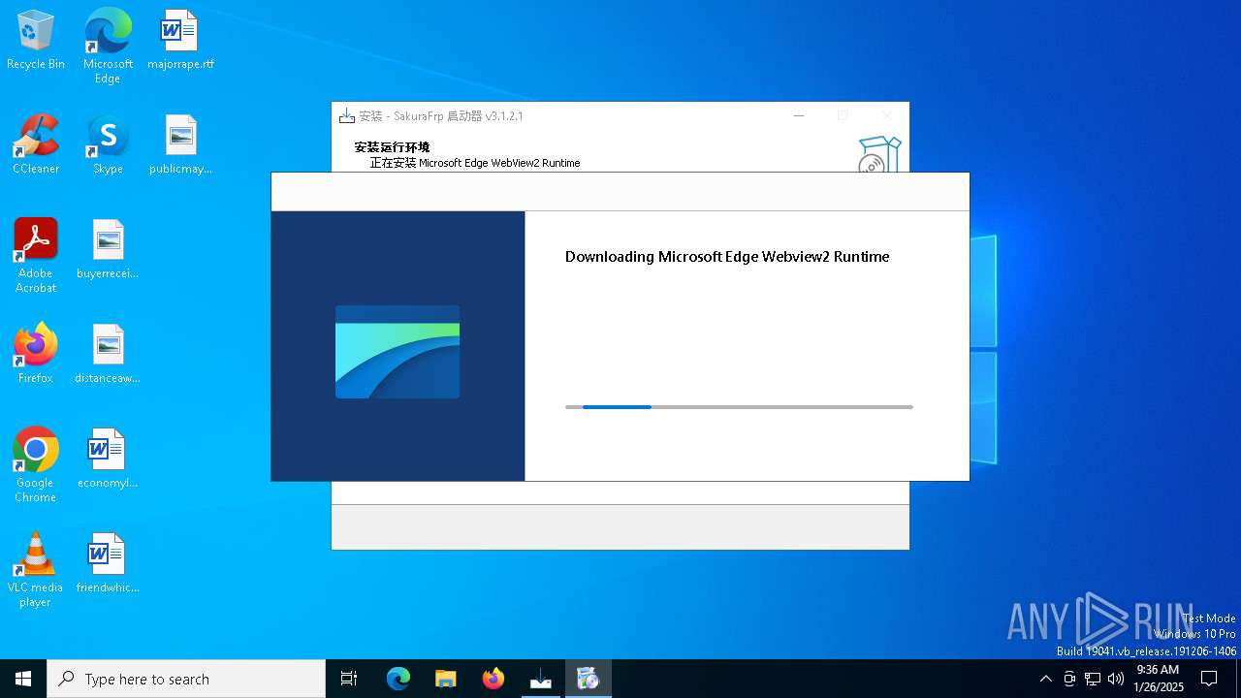Show hidden system tray icons
1241x698 pixels.
pyautogui.click(x=1045, y=679)
